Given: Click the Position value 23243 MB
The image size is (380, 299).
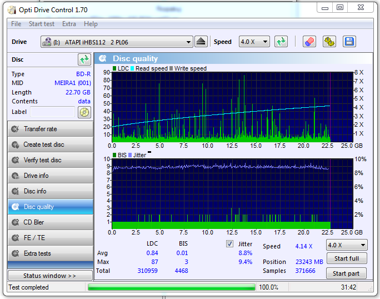Looking at the screenshot, I should pos(309,262).
